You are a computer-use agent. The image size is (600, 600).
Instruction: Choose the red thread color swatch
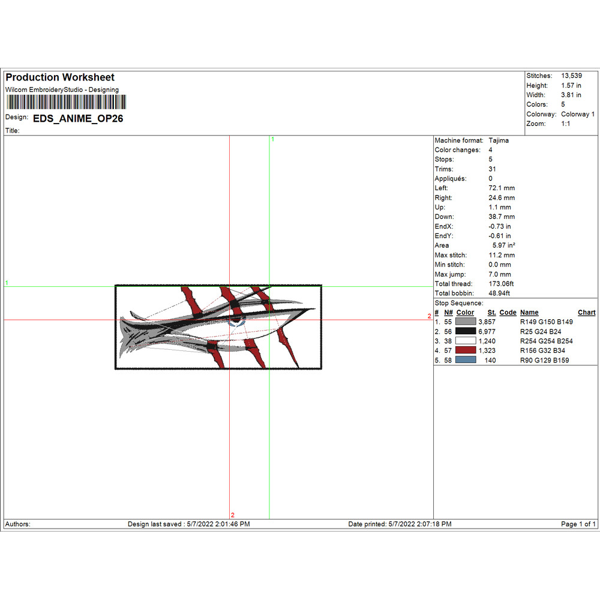(x=466, y=350)
